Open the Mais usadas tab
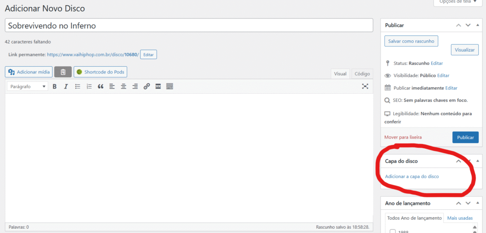This screenshot has height=233, width=486. 460,218
